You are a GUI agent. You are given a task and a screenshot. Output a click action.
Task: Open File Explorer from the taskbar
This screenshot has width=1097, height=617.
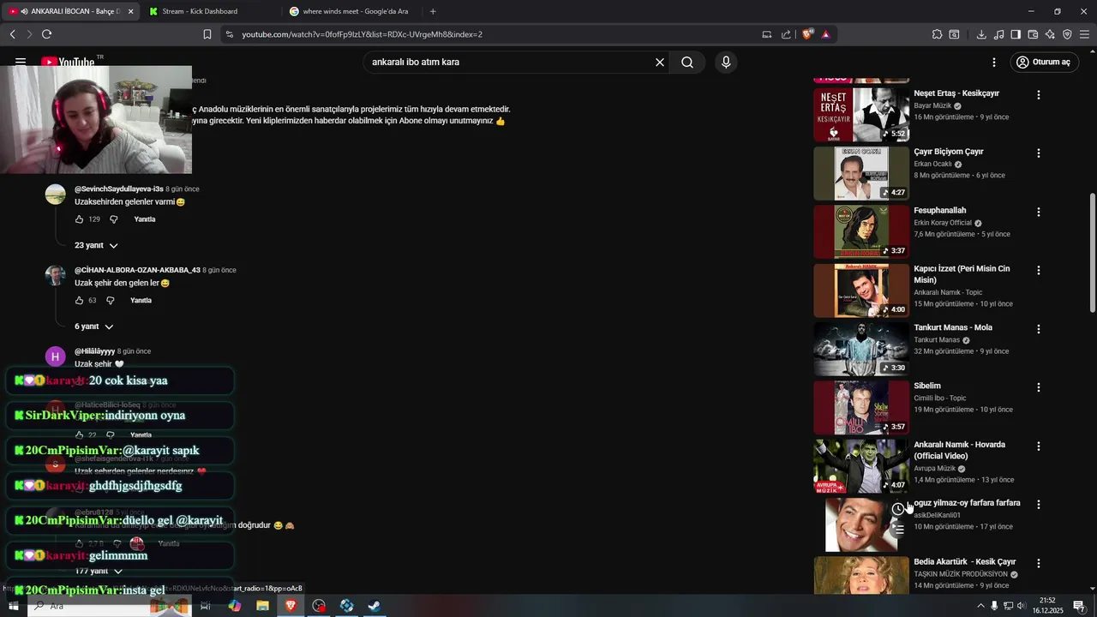pos(262,606)
